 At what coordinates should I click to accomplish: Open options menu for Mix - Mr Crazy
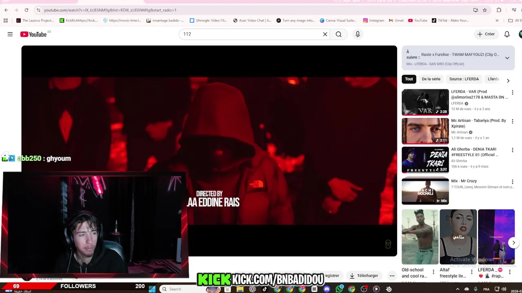512,182
